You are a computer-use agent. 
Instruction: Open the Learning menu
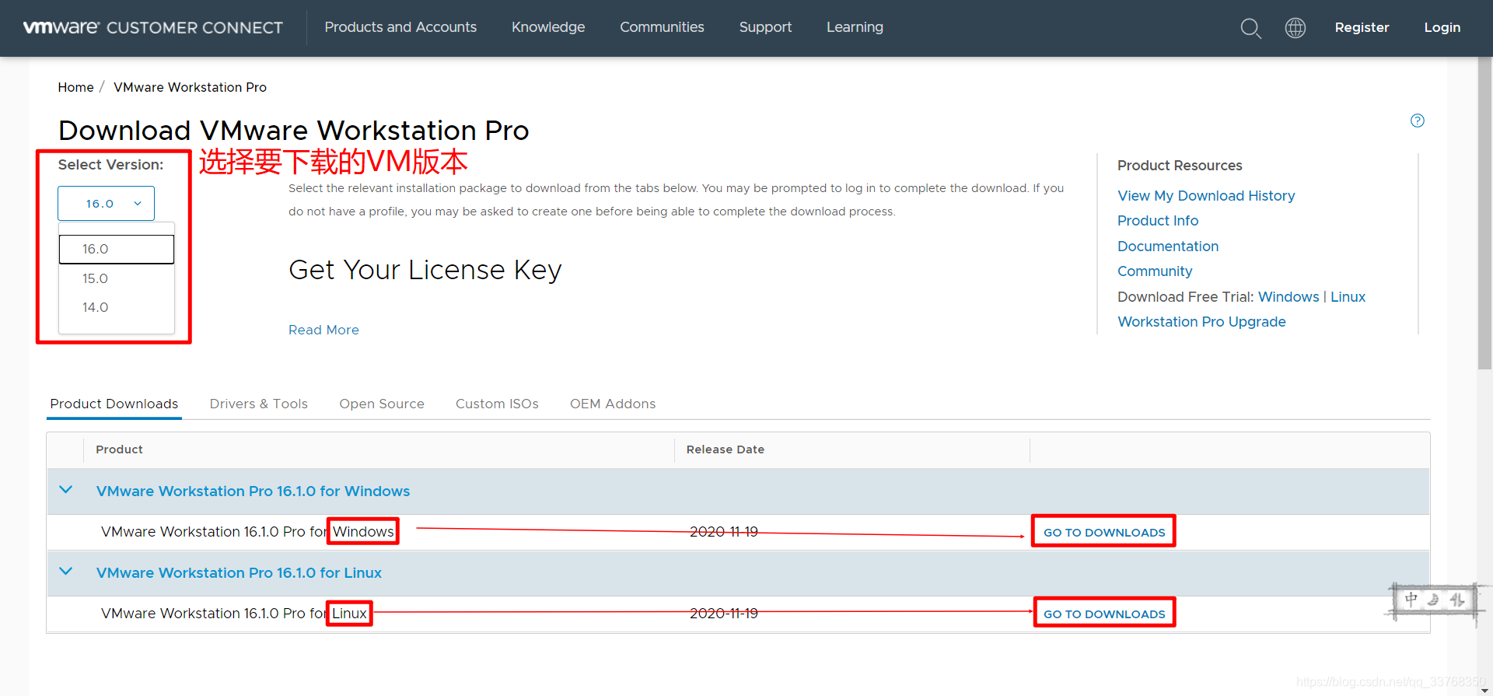[855, 27]
